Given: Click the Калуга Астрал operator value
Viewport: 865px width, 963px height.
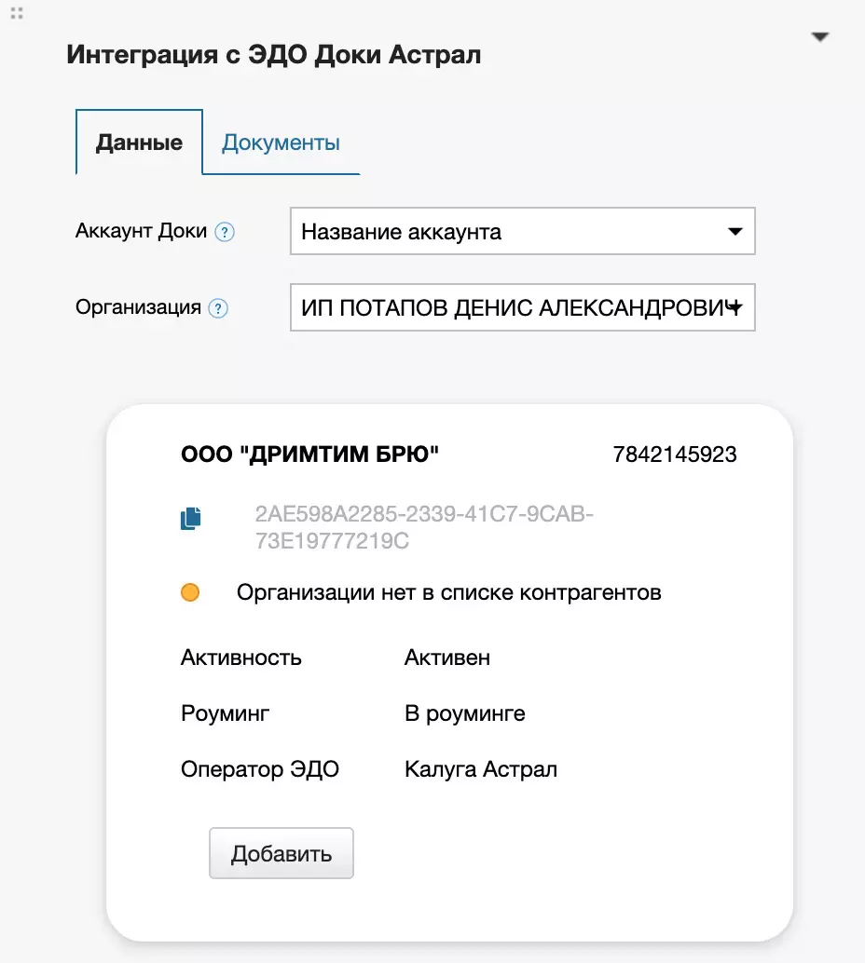Looking at the screenshot, I should coord(481,770).
